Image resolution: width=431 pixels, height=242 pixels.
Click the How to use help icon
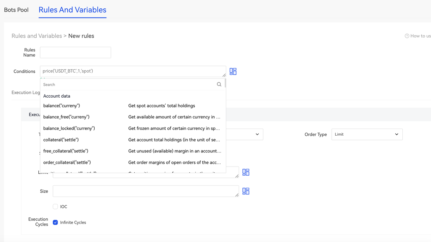[407, 36]
